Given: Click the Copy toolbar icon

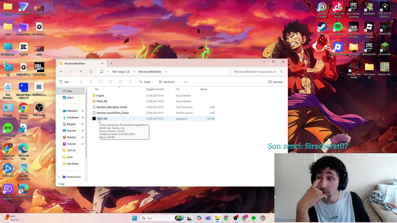Looking at the screenshot, I should click(91, 82).
